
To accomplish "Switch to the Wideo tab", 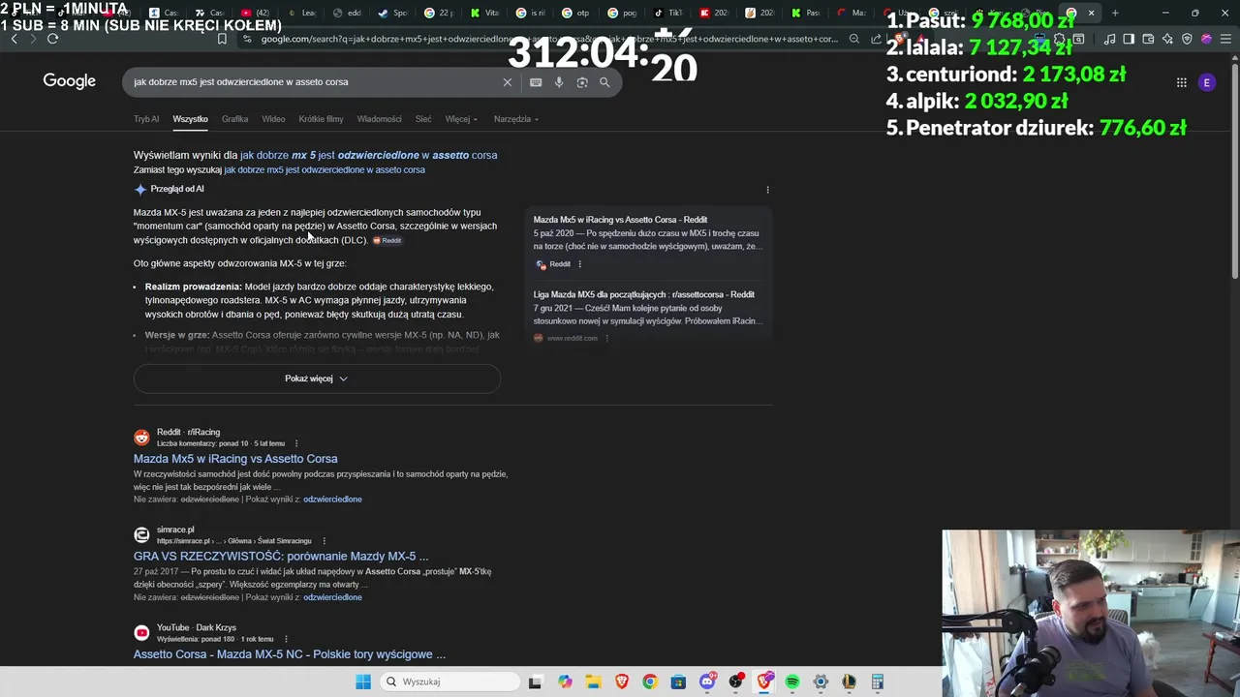I will pyautogui.click(x=273, y=119).
